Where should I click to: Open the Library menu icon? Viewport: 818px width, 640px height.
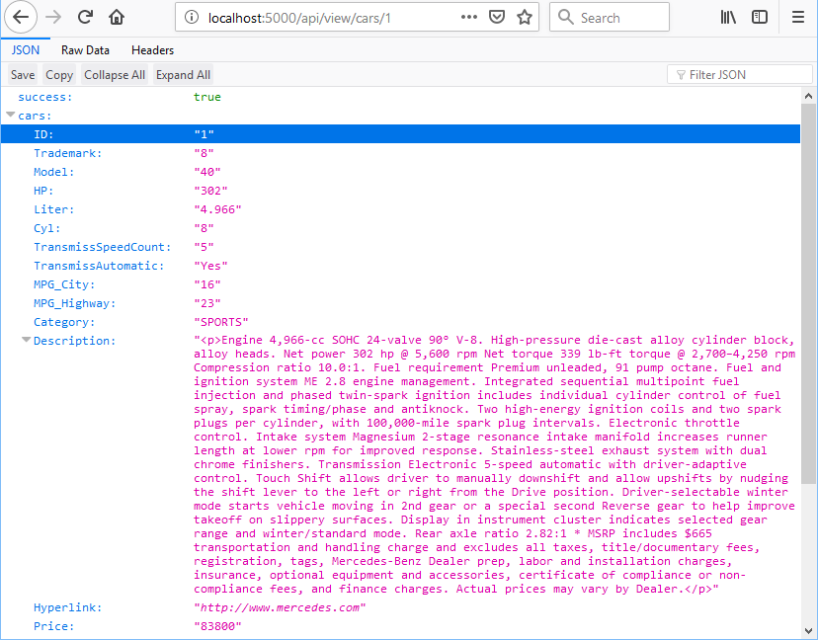(x=728, y=17)
